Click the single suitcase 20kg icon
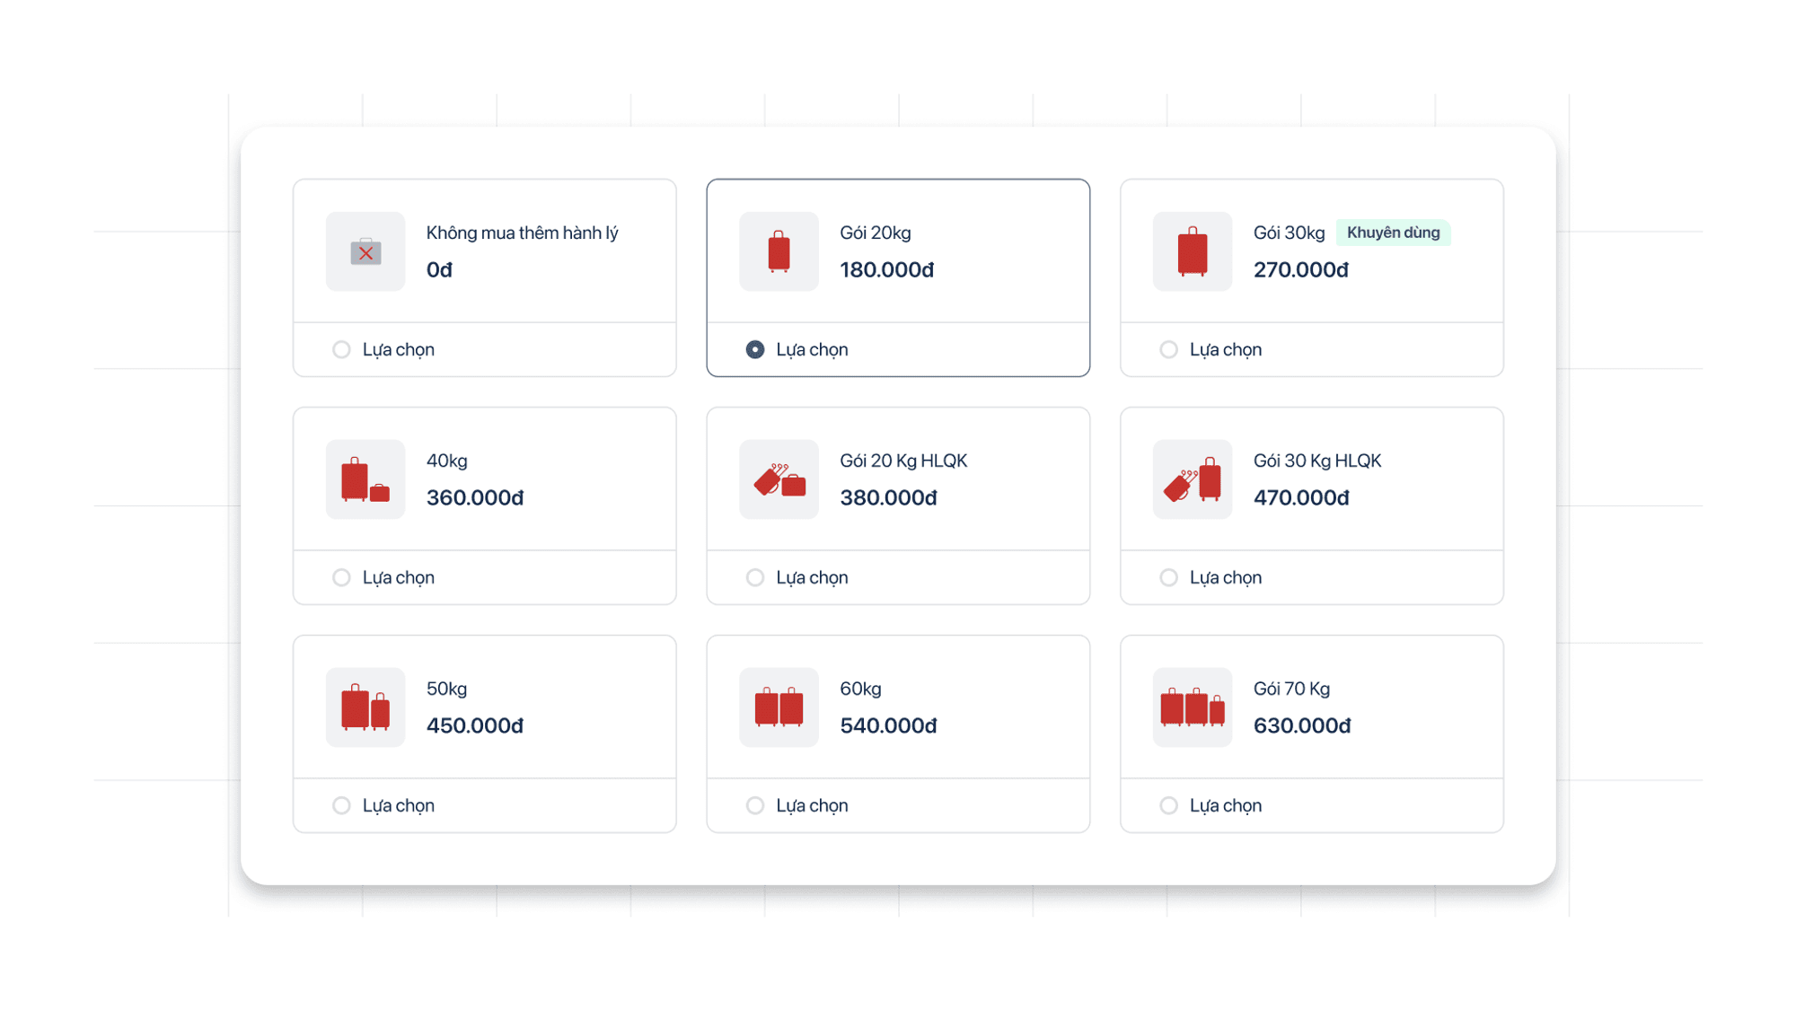This screenshot has height=1010, width=1796. (779, 251)
